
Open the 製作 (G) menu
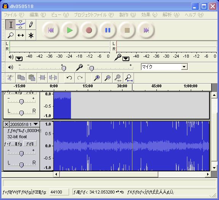point(127,15)
